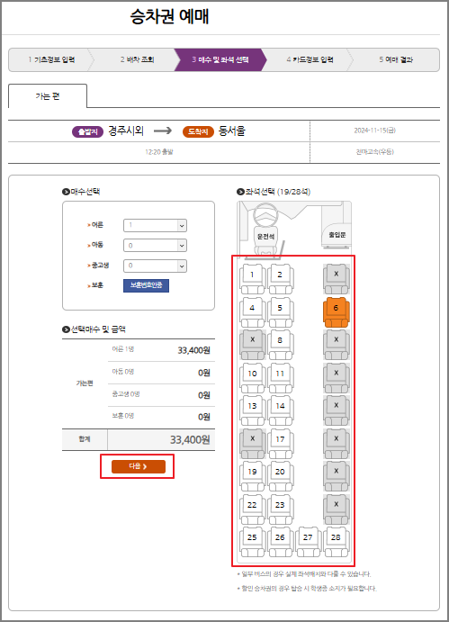Click the 선택매수 및 금액 heading
Viewport: 449px width, 622px height.
[94, 329]
